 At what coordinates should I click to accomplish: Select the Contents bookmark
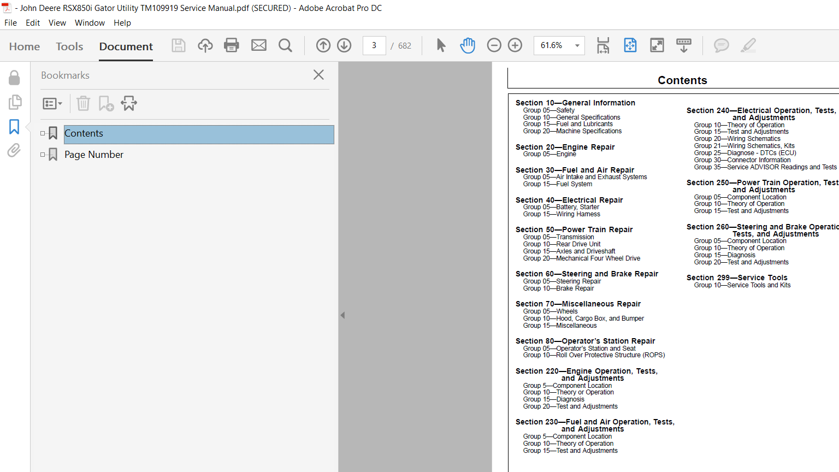pyautogui.click(x=199, y=134)
